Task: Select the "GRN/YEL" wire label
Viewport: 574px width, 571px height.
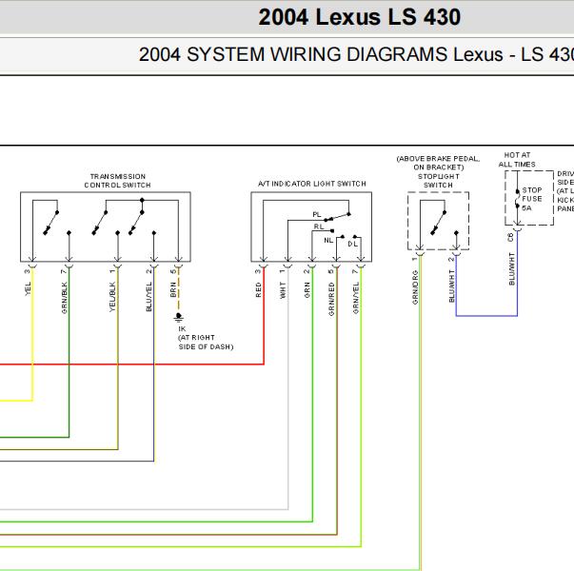Action: click(x=356, y=298)
